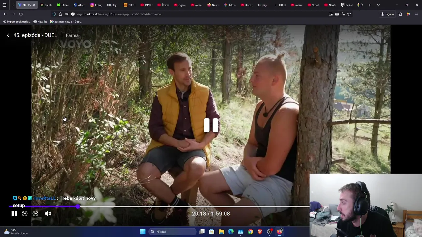Switch to the #49 YouTube tab
422x237 pixels.
click(146, 5)
